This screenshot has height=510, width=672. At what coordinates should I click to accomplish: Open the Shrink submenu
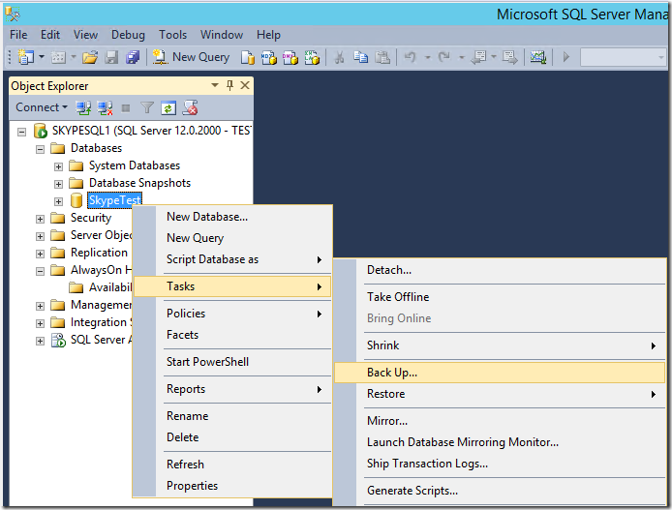pos(500,345)
